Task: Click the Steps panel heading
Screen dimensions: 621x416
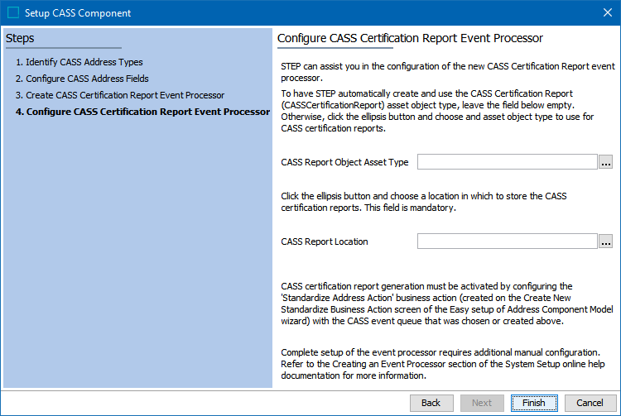Action: tap(20, 38)
